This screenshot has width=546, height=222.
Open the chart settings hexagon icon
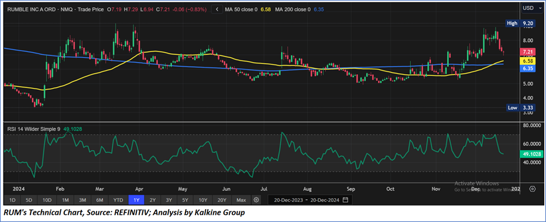pyautogui.click(x=533, y=189)
